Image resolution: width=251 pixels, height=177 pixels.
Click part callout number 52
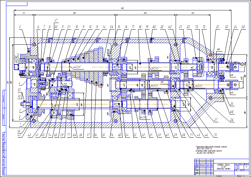click(227, 27)
